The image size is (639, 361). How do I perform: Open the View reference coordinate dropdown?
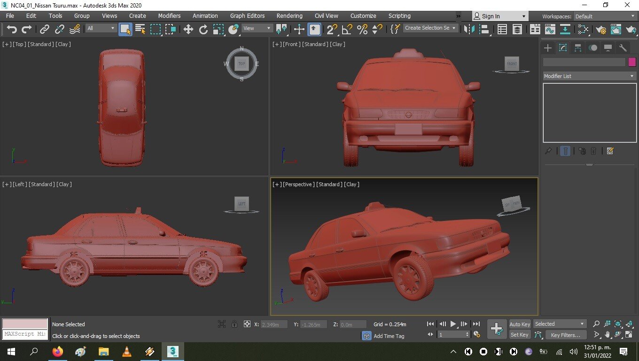click(257, 28)
